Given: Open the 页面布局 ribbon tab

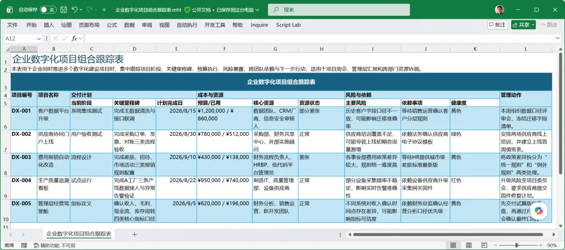Looking at the screenshot, I should [x=89, y=25].
